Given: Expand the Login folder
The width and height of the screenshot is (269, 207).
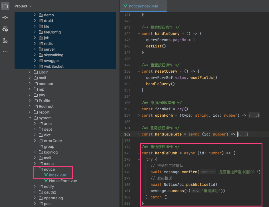Looking at the screenshot, I should (30, 72).
